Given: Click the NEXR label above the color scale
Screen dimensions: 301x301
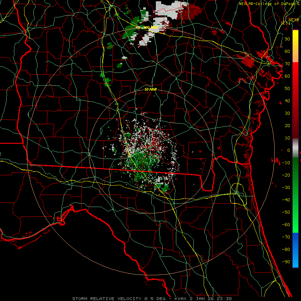Looking at the screenshot, I should [x=294, y=20].
